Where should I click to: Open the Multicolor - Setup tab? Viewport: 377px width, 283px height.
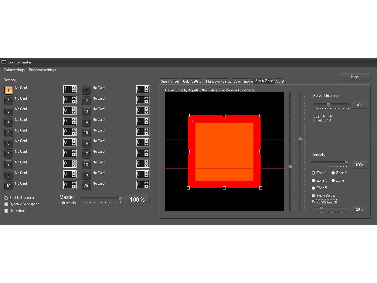(x=219, y=81)
